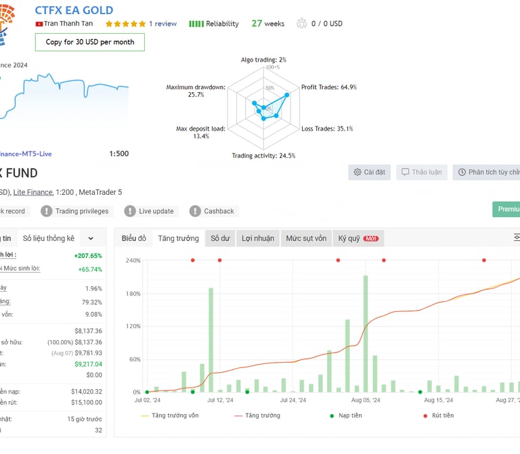
Task: Switch to the Mức sụt vốn tab
Action: (x=306, y=238)
